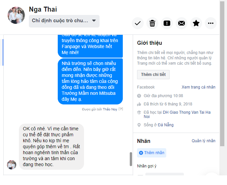This screenshot has height=185, width=227.
Task: Star this conversation for follow-up
Action: [196, 23]
